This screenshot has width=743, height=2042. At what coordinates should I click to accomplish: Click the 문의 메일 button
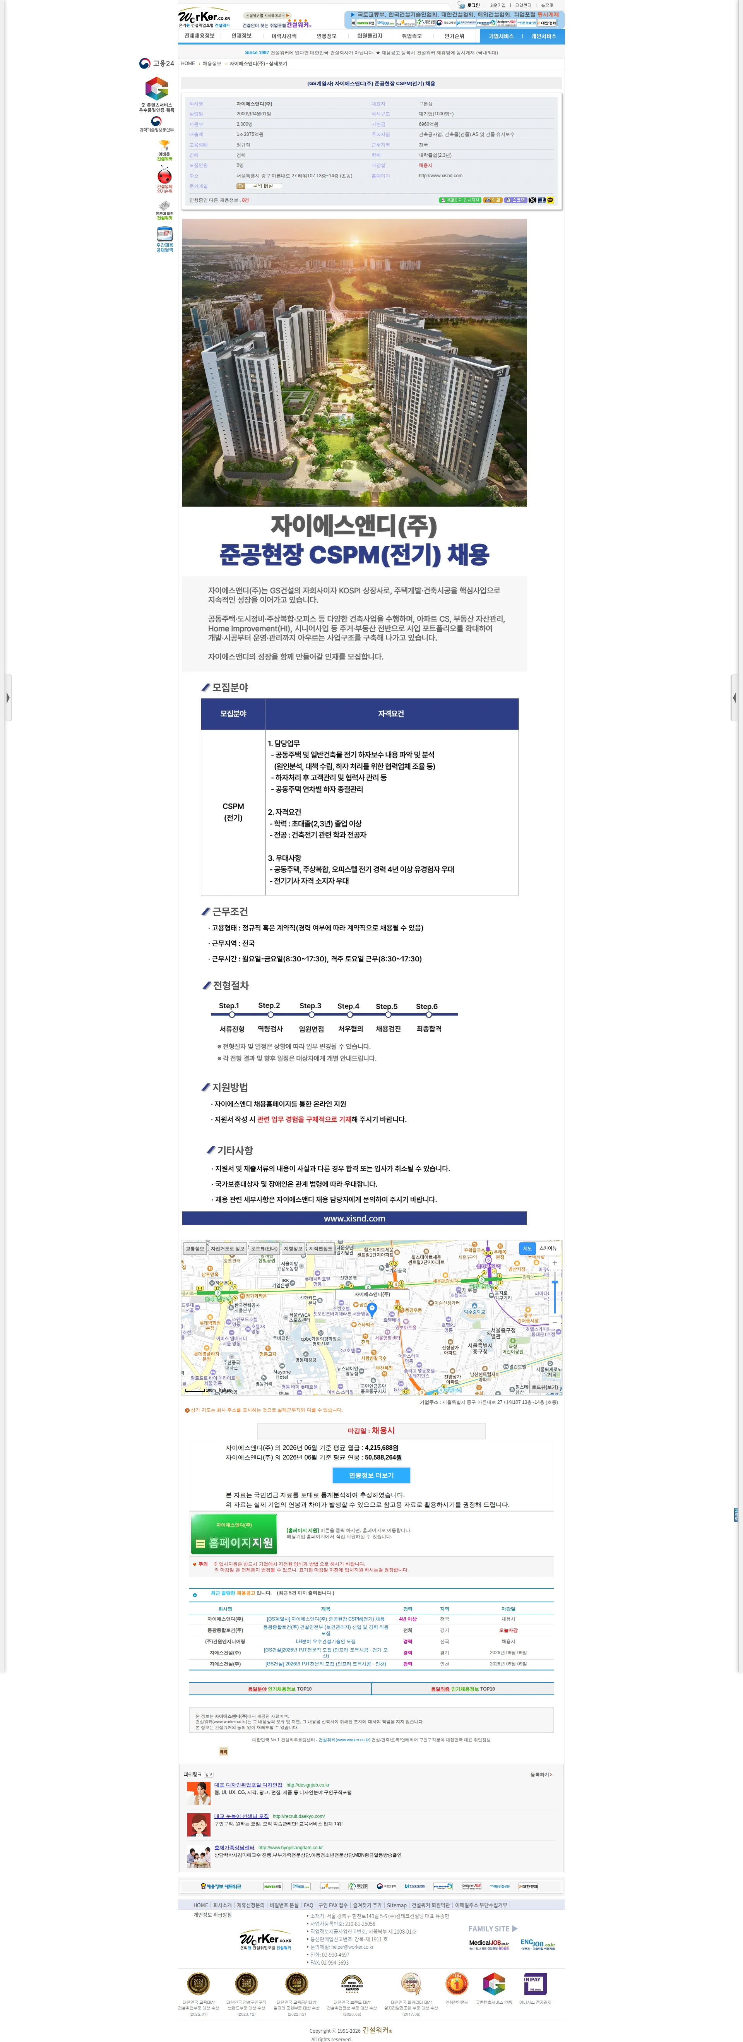point(259,185)
